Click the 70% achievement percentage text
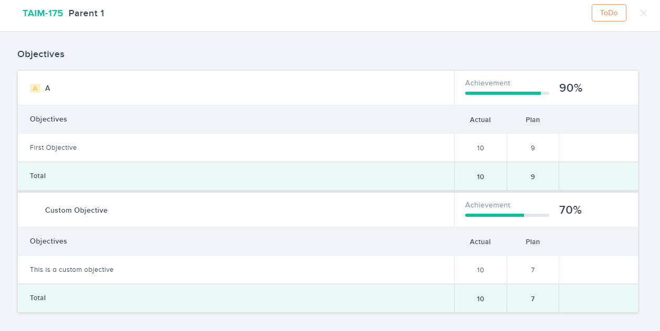The width and height of the screenshot is (660, 331). (570, 211)
